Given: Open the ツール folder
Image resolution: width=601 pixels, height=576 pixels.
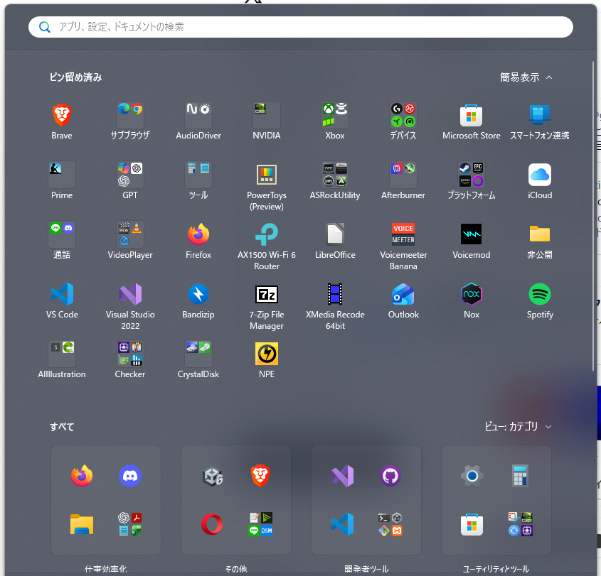Looking at the screenshot, I should (198, 175).
